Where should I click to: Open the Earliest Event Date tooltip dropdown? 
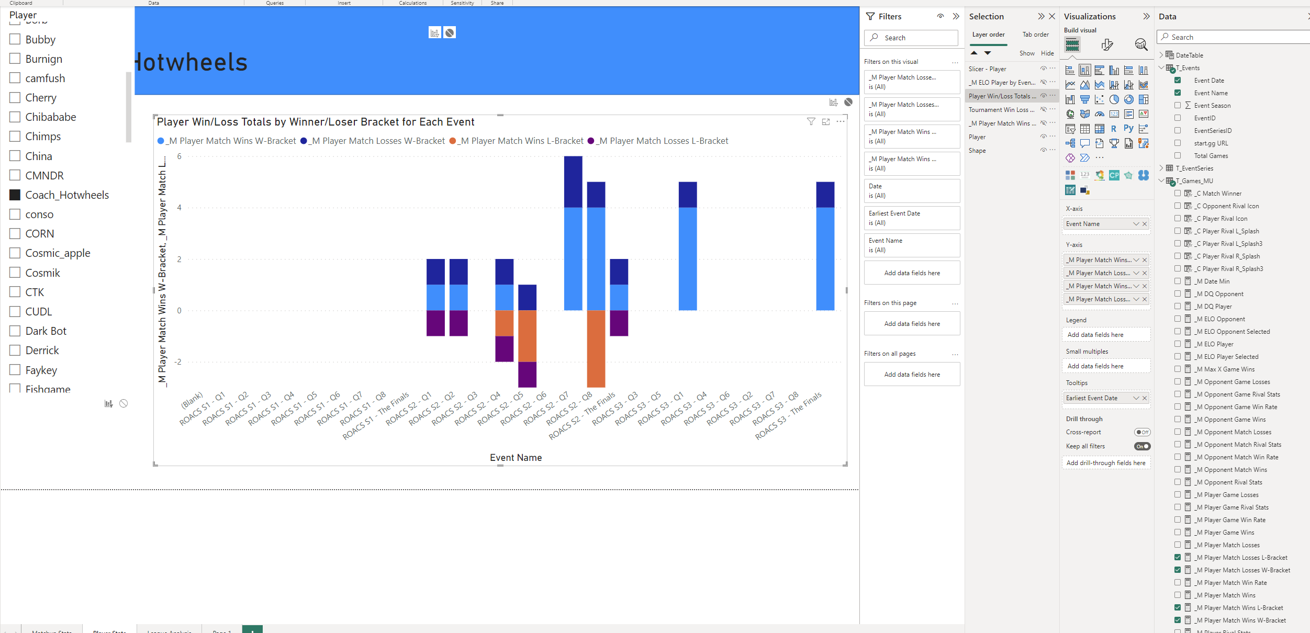[1136, 398]
